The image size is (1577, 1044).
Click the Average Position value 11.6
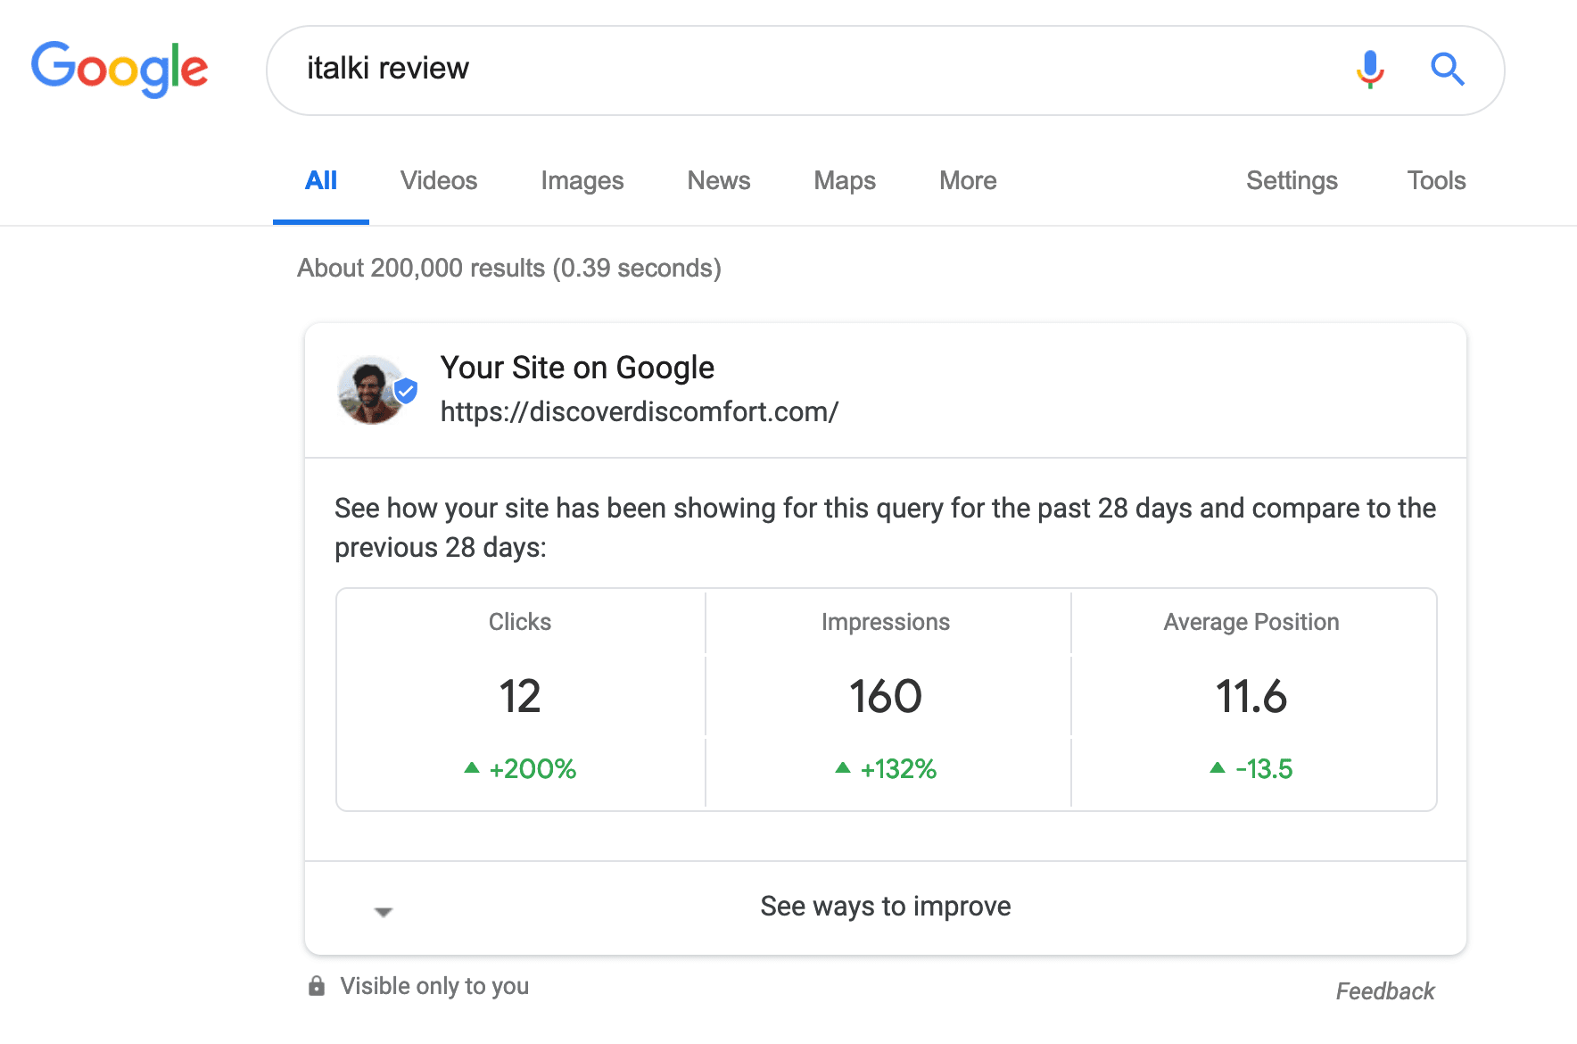(1251, 696)
